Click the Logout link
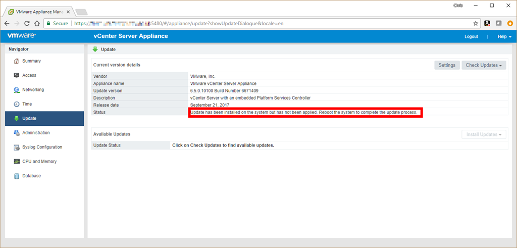 [x=471, y=36]
